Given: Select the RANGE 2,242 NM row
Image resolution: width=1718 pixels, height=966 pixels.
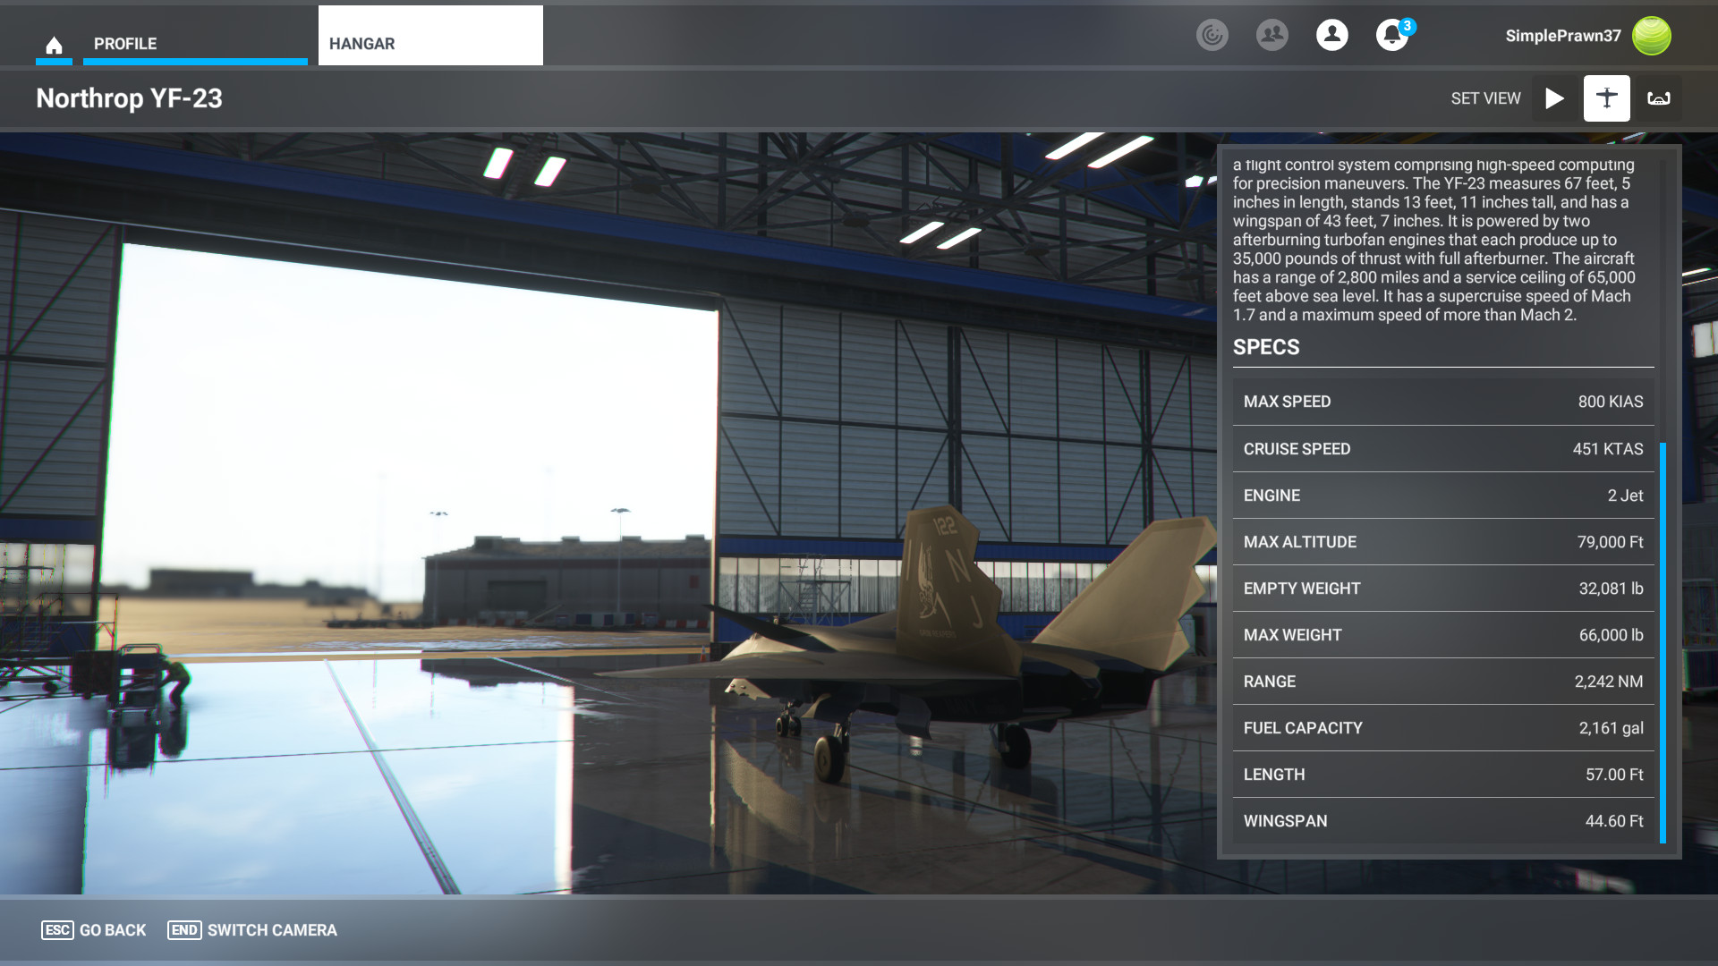Looking at the screenshot, I should (1443, 682).
